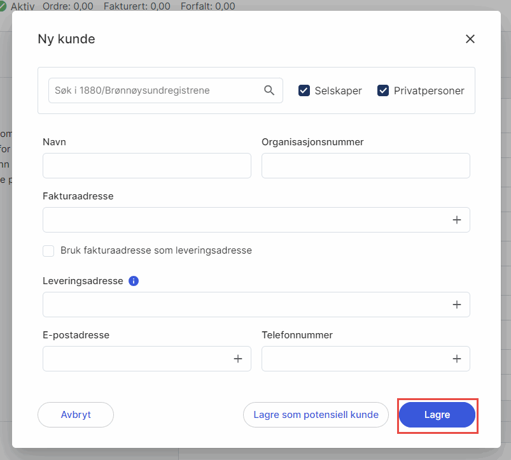Screen dimensions: 511x460
Task: Click into the Navn field
Action: [147, 166]
